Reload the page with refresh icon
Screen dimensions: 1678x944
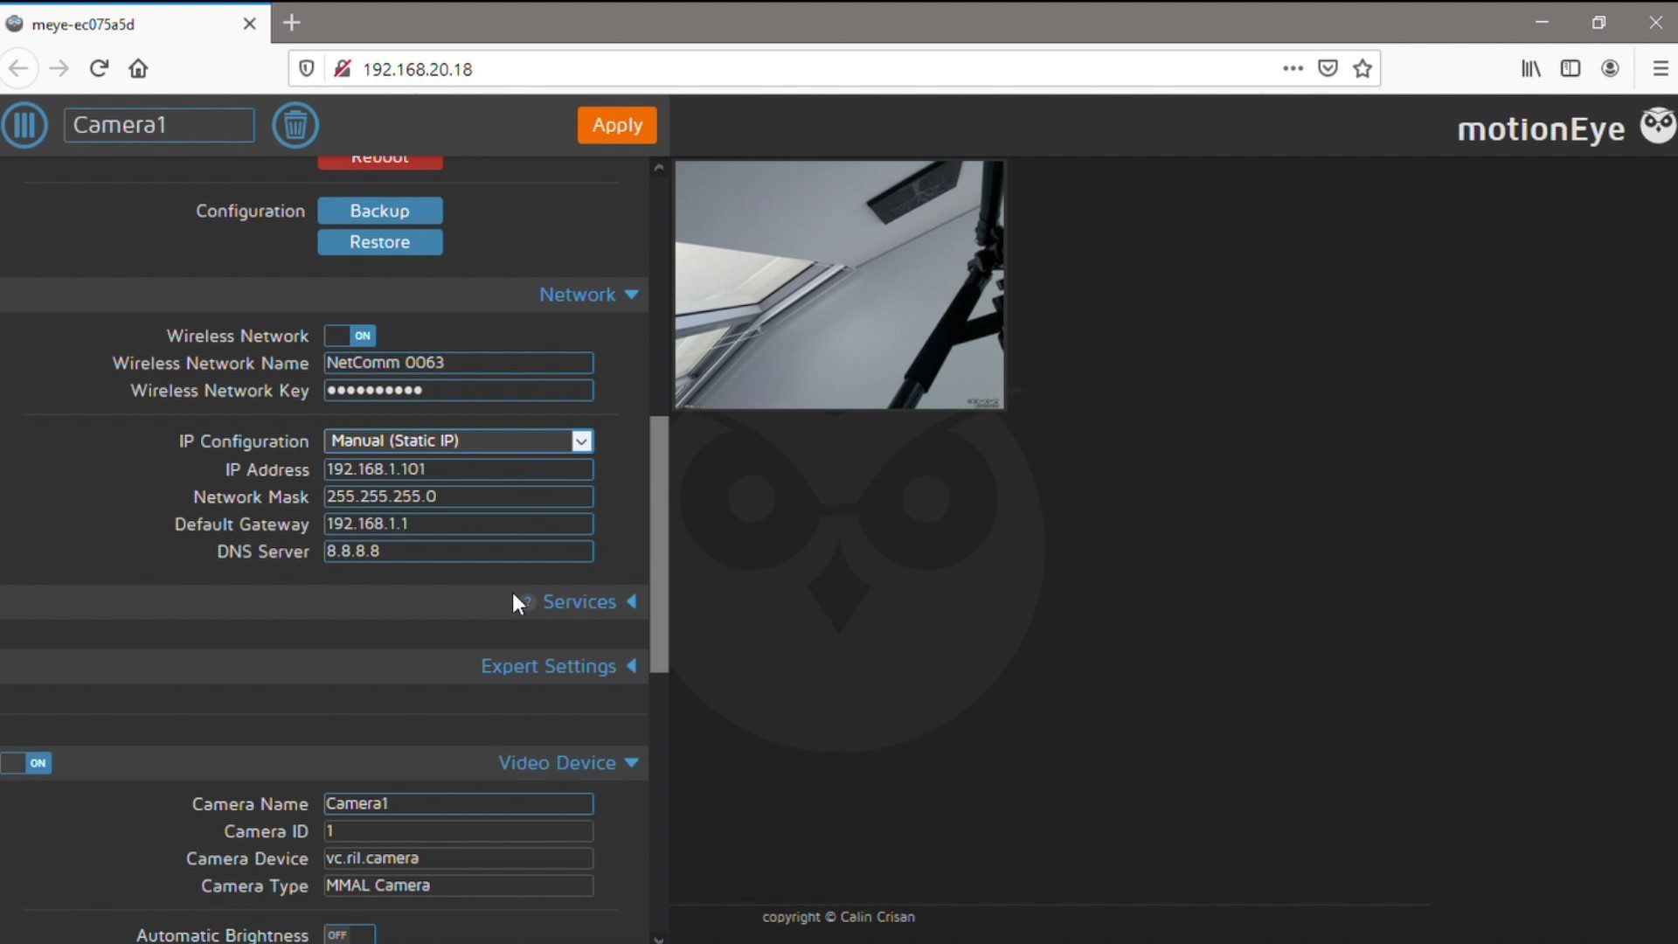pos(99,68)
